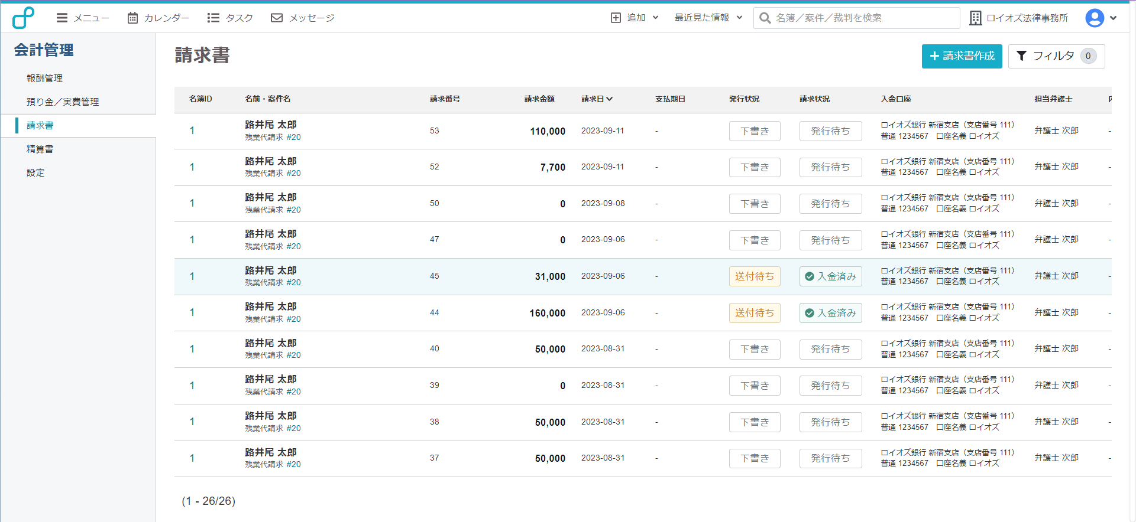Viewport: 1136px width, 522px height.
Task: Sort by 請求日 column header
Action: tap(596, 99)
